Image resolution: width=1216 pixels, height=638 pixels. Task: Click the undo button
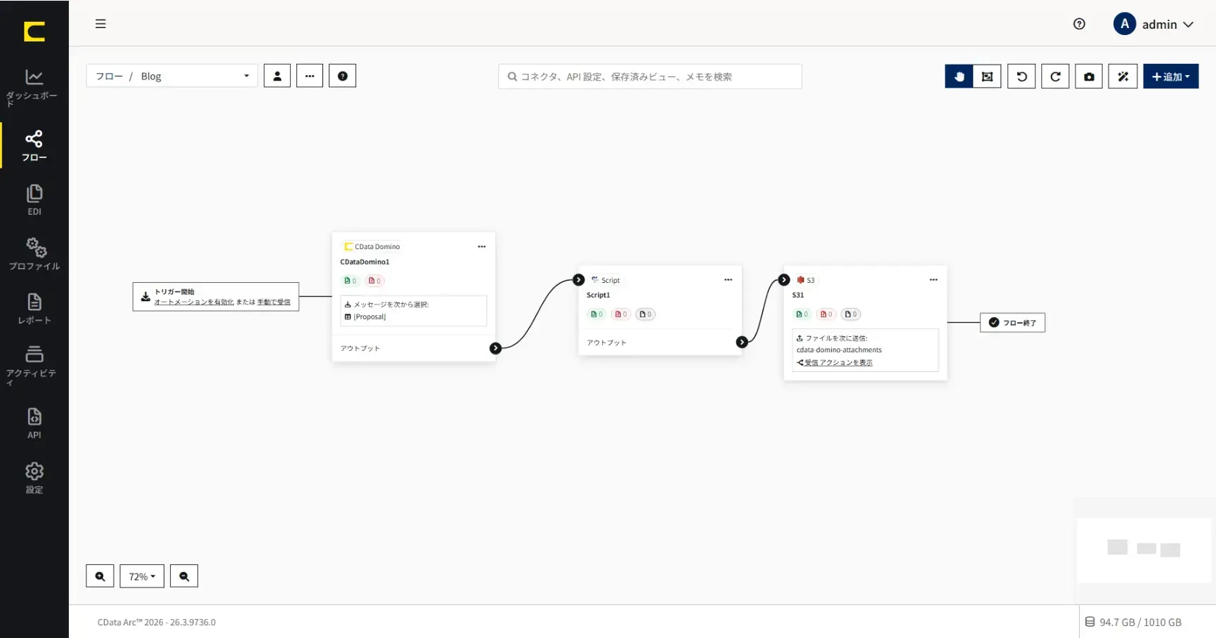1021,77
